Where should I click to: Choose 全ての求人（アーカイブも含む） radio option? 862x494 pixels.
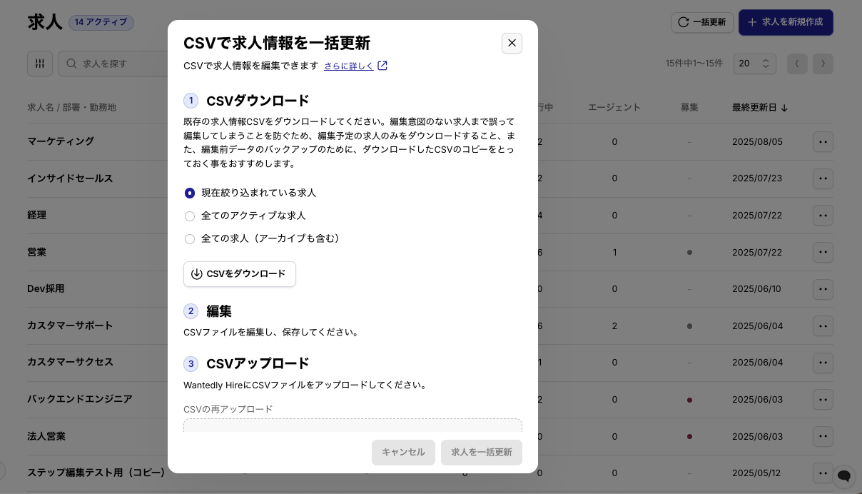(190, 238)
